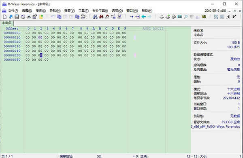Click the copy block icon in toolbar
Viewport: 243px width, 158px height.
coord(59,17)
